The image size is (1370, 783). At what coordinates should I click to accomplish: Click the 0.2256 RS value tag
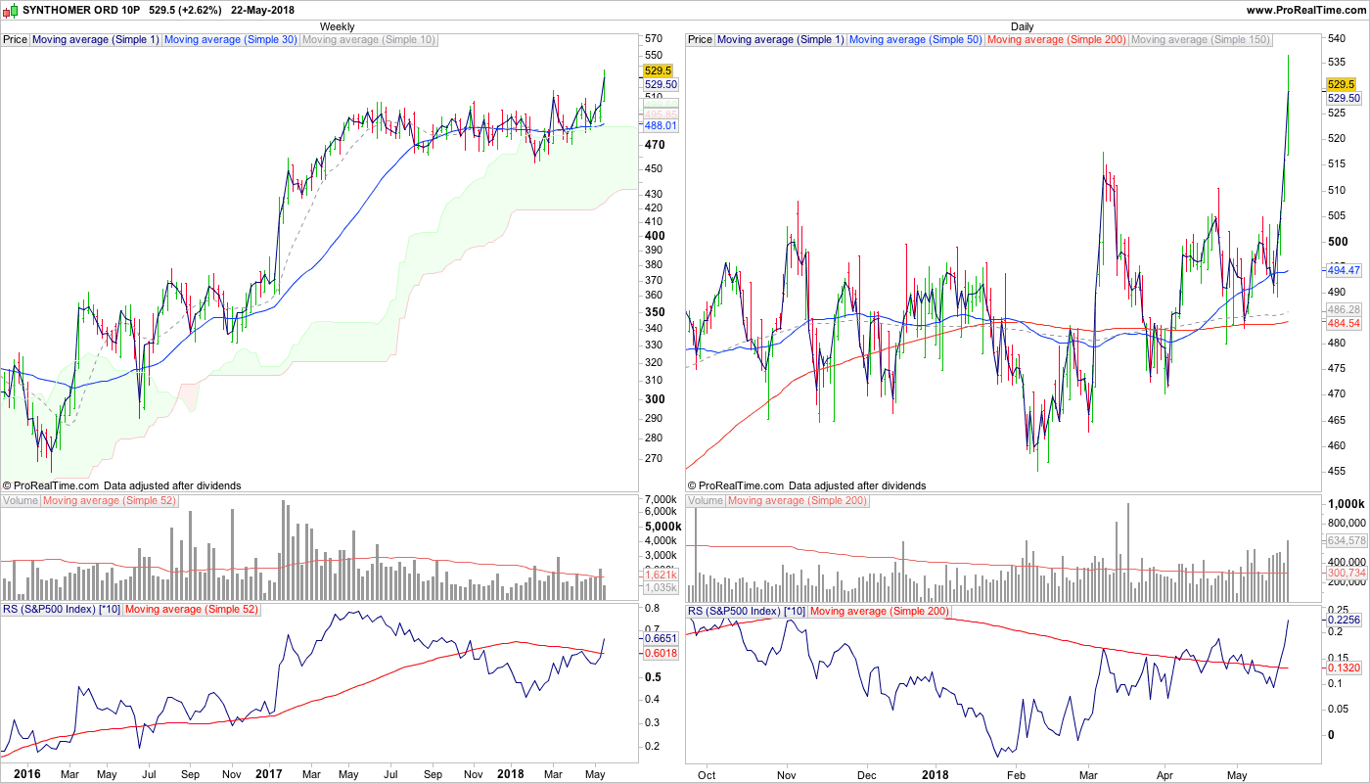pos(1344,620)
